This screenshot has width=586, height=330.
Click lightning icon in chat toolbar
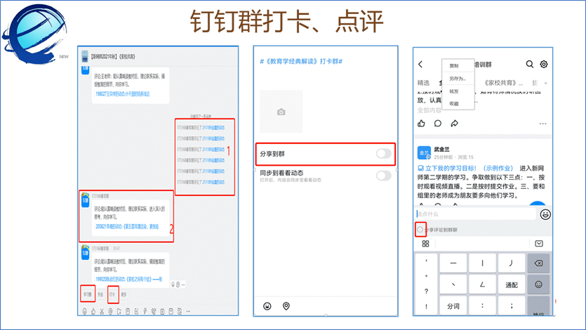(x=145, y=311)
